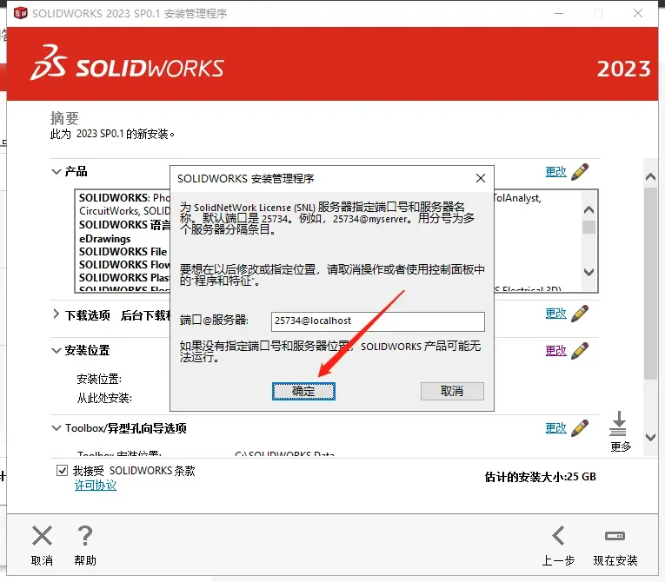
Task: Click product list scroll up arrow
Action: coord(589,210)
